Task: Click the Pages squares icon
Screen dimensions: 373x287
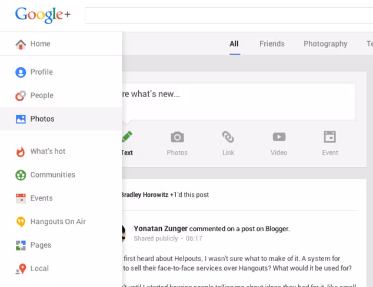Action: click(21, 245)
